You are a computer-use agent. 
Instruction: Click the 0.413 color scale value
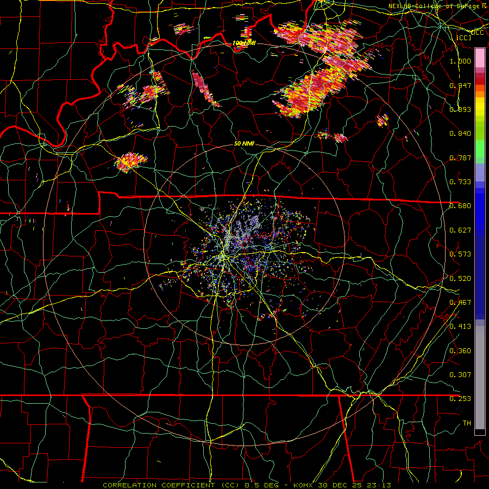[x=460, y=327]
